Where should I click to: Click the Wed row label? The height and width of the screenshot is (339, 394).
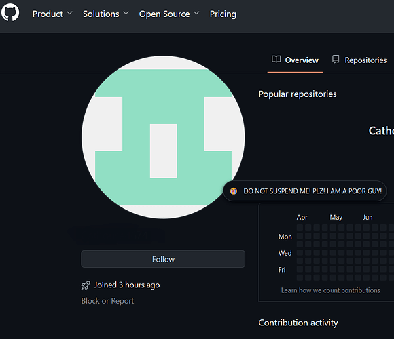[x=285, y=253]
